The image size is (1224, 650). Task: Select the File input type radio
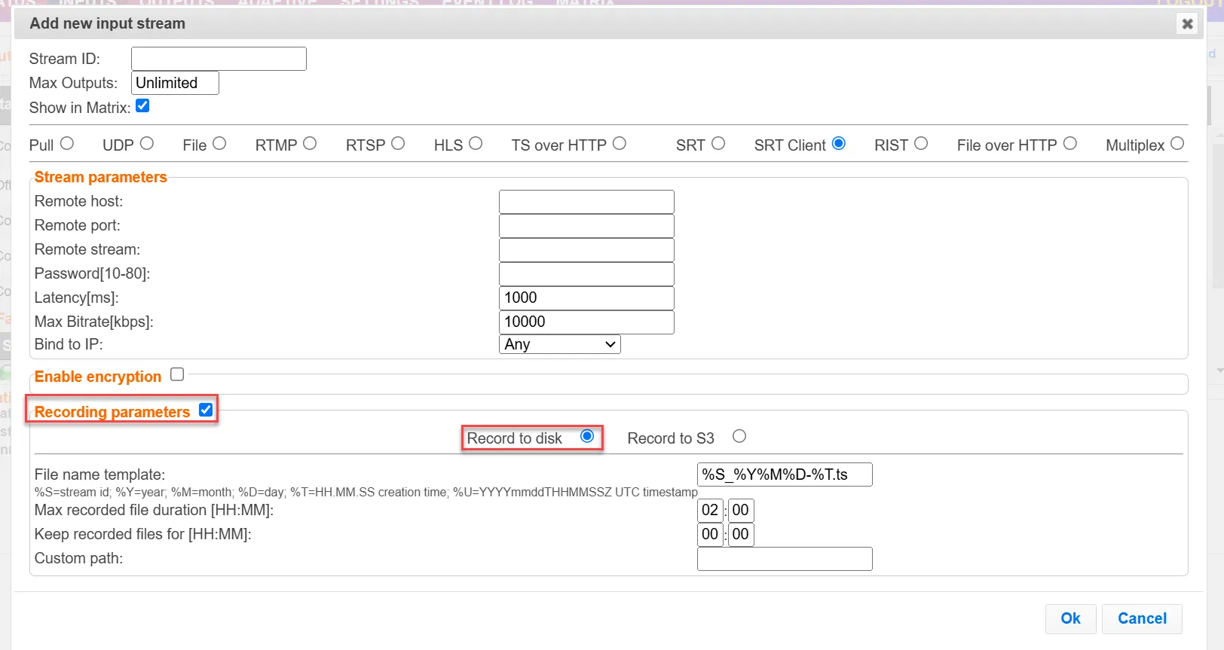(x=219, y=143)
